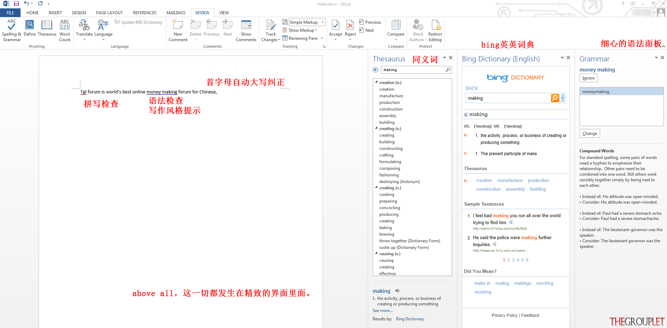Switch to the REFERENCES tab
Screen dimensions: 667x328
145,13
